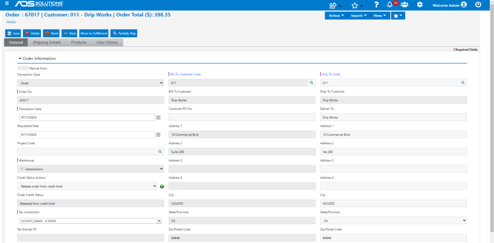Click the Ship-To Address 2 field 'Ste 200'
The width and height of the screenshot is (494, 243).
[x=394, y=152]
